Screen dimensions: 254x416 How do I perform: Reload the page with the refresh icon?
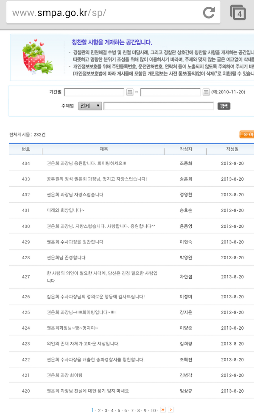click(x=209, y=13)
